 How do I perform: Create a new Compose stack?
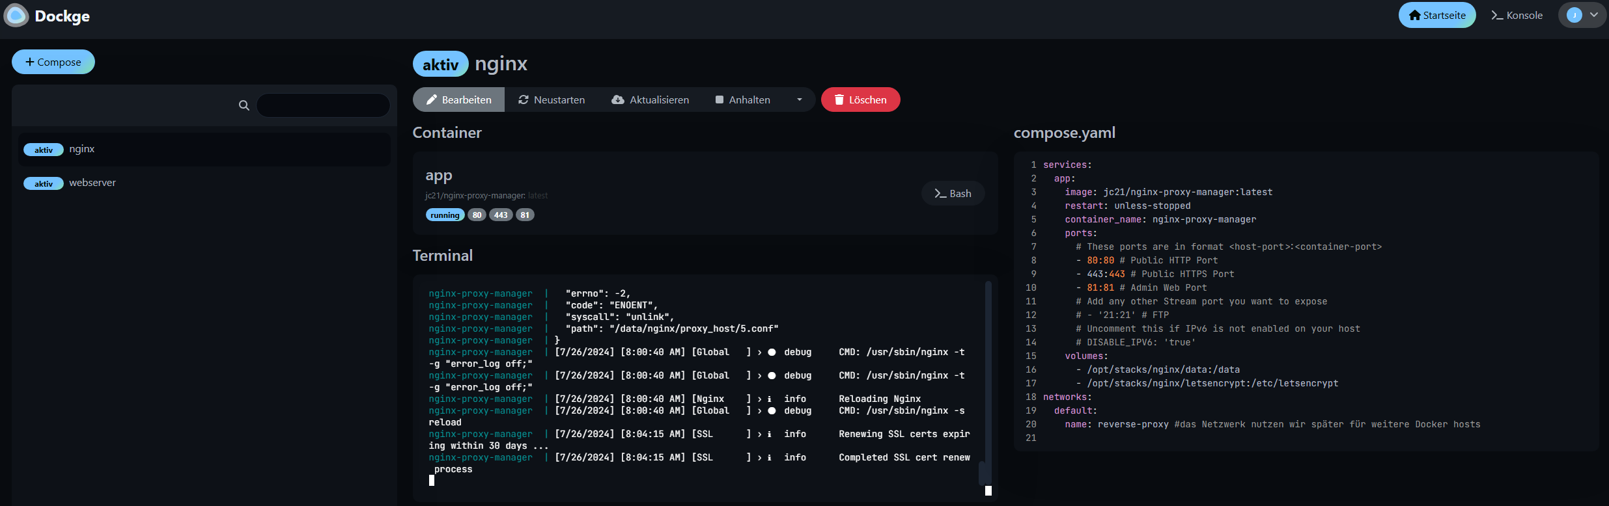tap(53, 62)
